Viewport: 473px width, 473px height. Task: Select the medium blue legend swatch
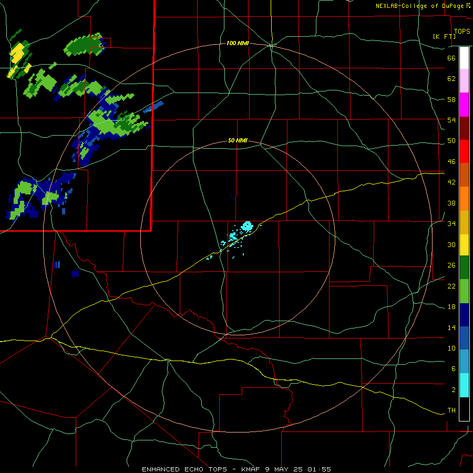pos(464,338)
